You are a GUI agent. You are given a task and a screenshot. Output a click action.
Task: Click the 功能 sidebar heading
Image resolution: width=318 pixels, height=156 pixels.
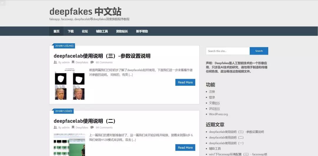tap(211, 85)
